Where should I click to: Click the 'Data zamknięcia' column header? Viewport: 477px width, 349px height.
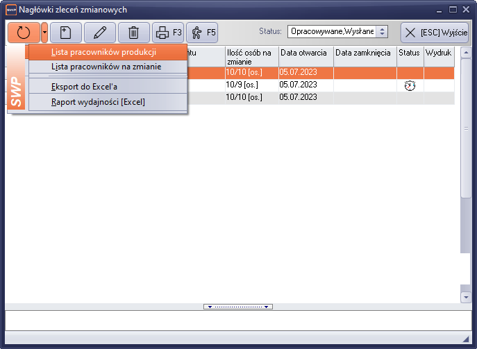[x=364, y=53]
